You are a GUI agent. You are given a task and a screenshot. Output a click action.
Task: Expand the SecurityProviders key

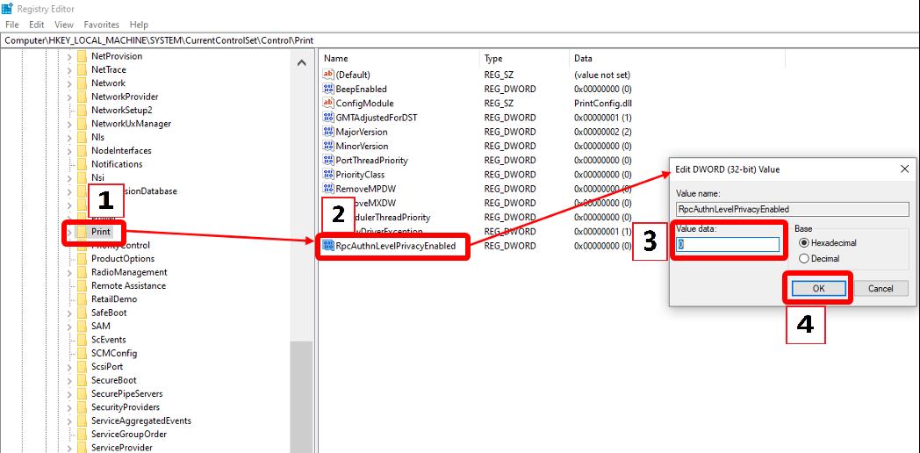pos(68,407)
